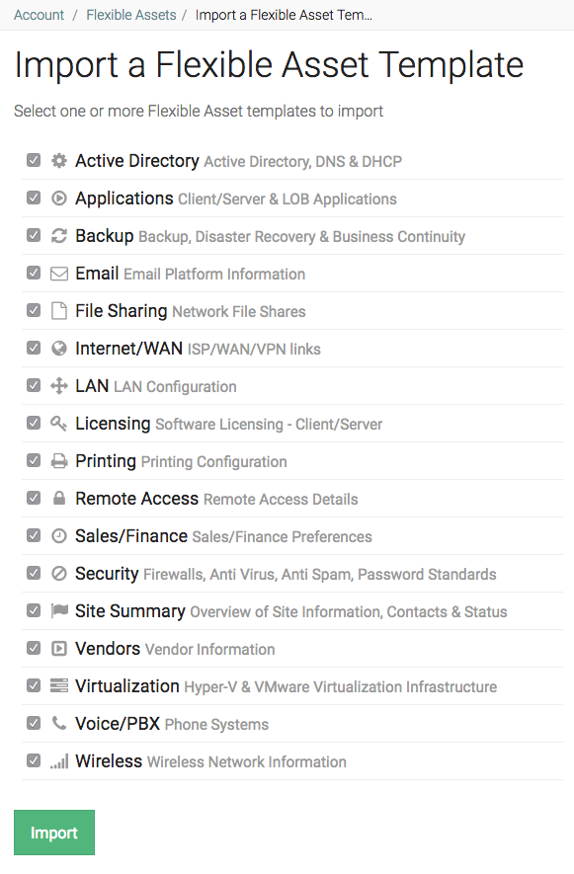Click the envelope icon beside Email
Viewport: 574px width, 874px height.
click(x=59, y=274)
